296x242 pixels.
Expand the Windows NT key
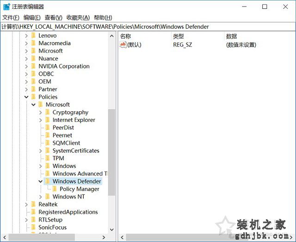[x=40, y=197]
